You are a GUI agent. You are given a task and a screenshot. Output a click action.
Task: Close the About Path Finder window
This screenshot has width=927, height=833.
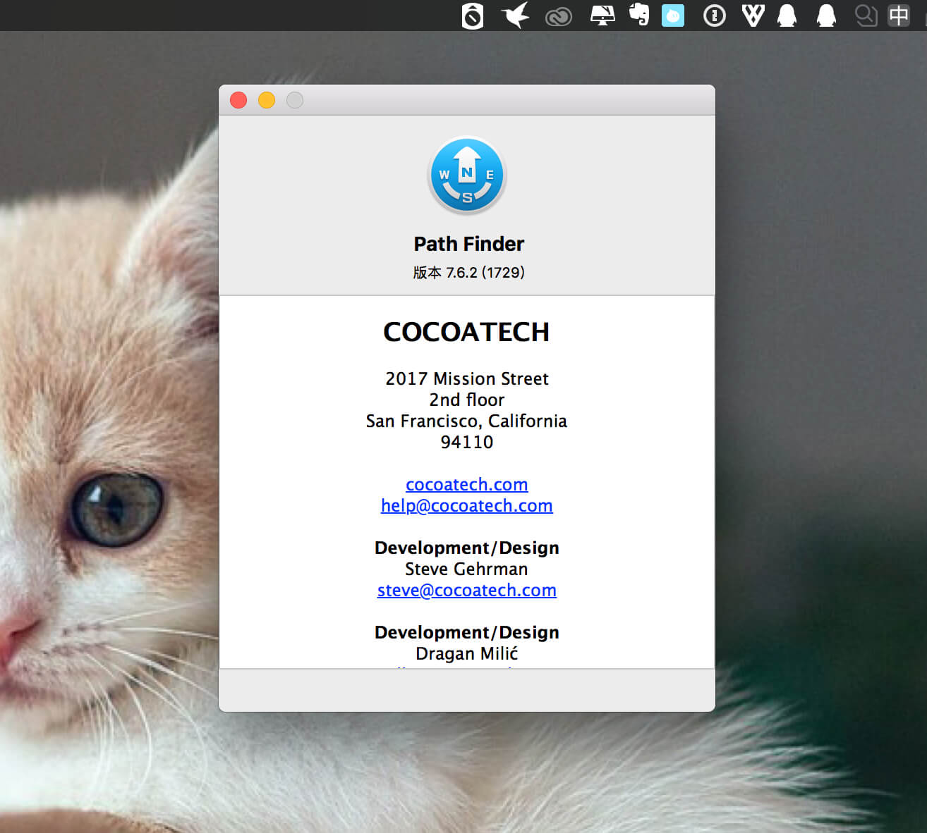(x=238, y=100)
